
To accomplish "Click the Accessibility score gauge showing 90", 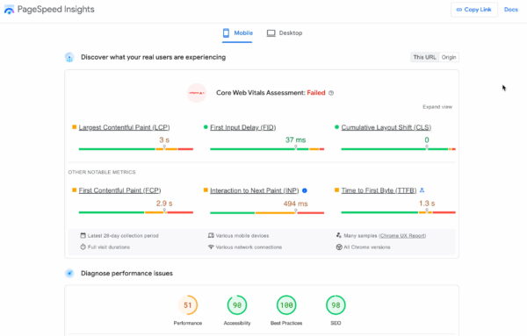I will (237, 305).
